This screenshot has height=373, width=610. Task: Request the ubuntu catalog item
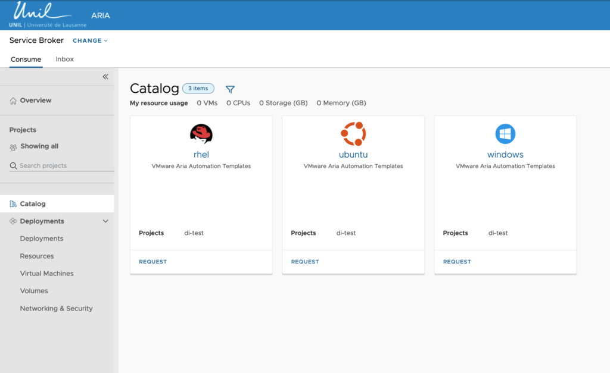(x=305, y=262)
